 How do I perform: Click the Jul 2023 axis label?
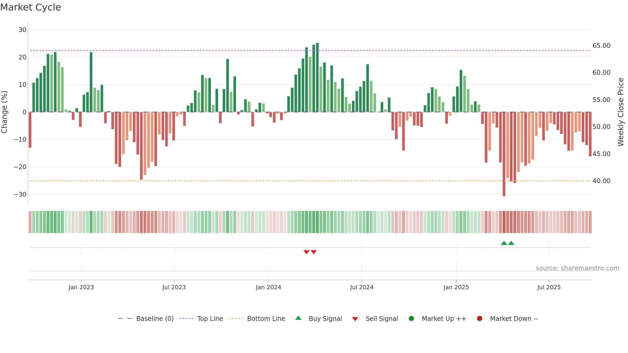tap(174, 287)
